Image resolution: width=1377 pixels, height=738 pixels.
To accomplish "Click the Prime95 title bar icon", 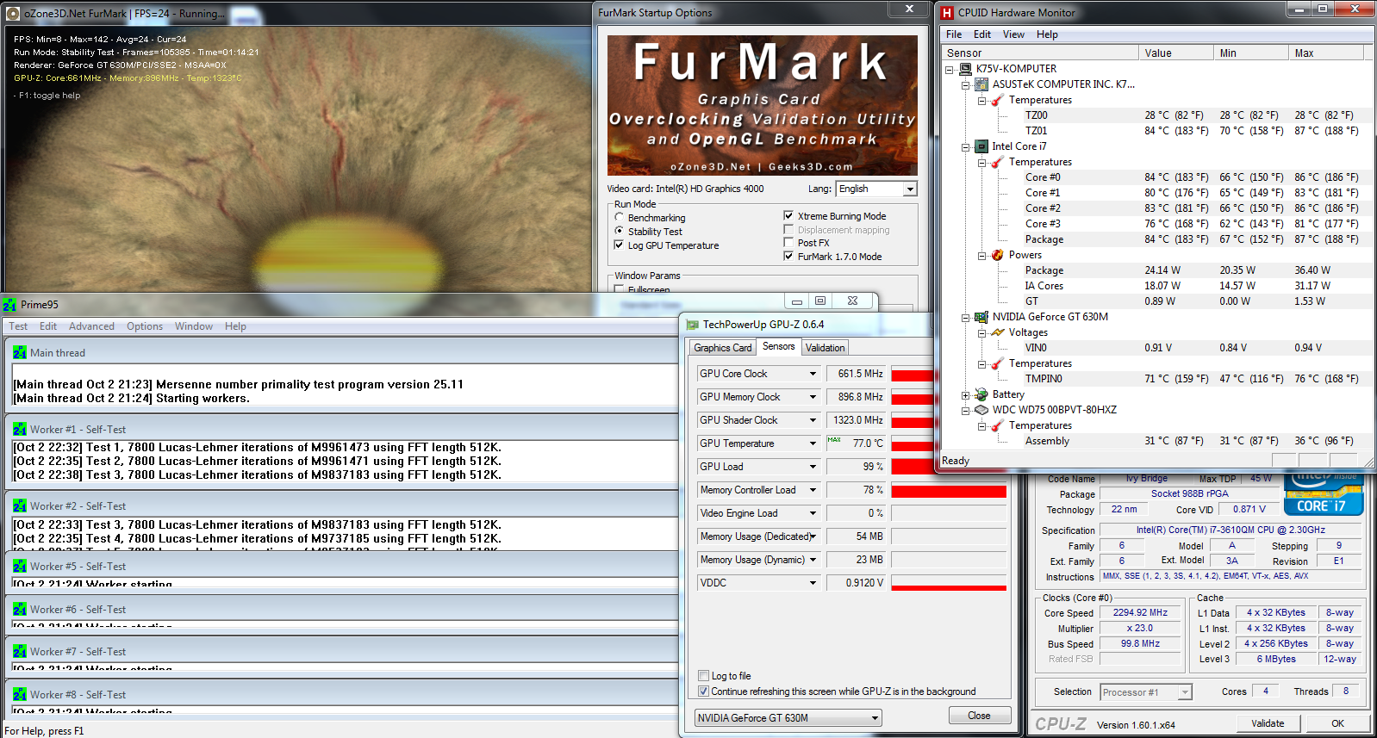I will (10, 305).
